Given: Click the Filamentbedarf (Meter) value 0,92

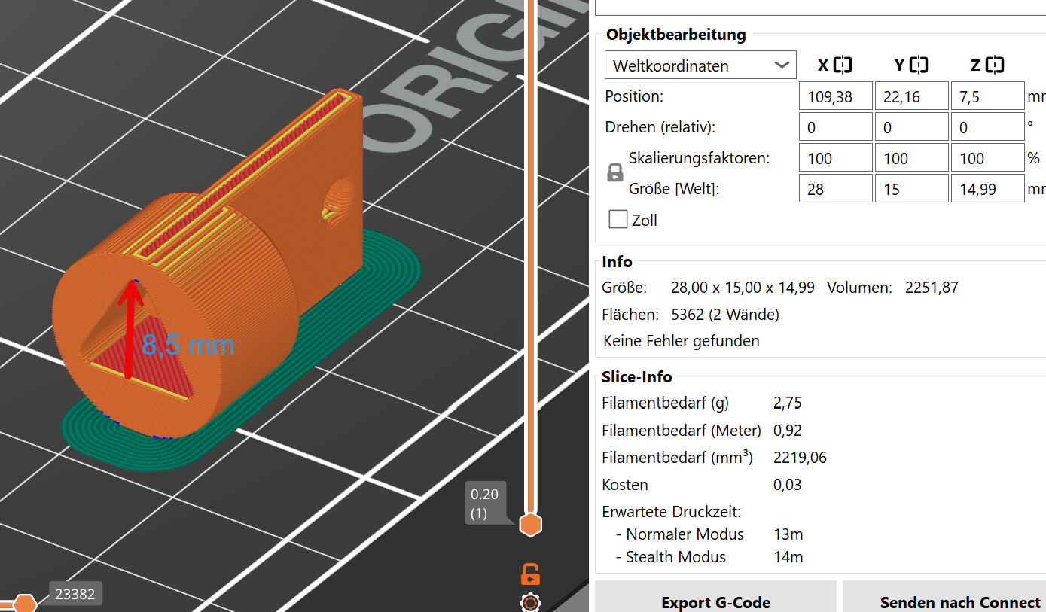Looking at the screenshot, I should pyautogui.click(x=788, y=431).
